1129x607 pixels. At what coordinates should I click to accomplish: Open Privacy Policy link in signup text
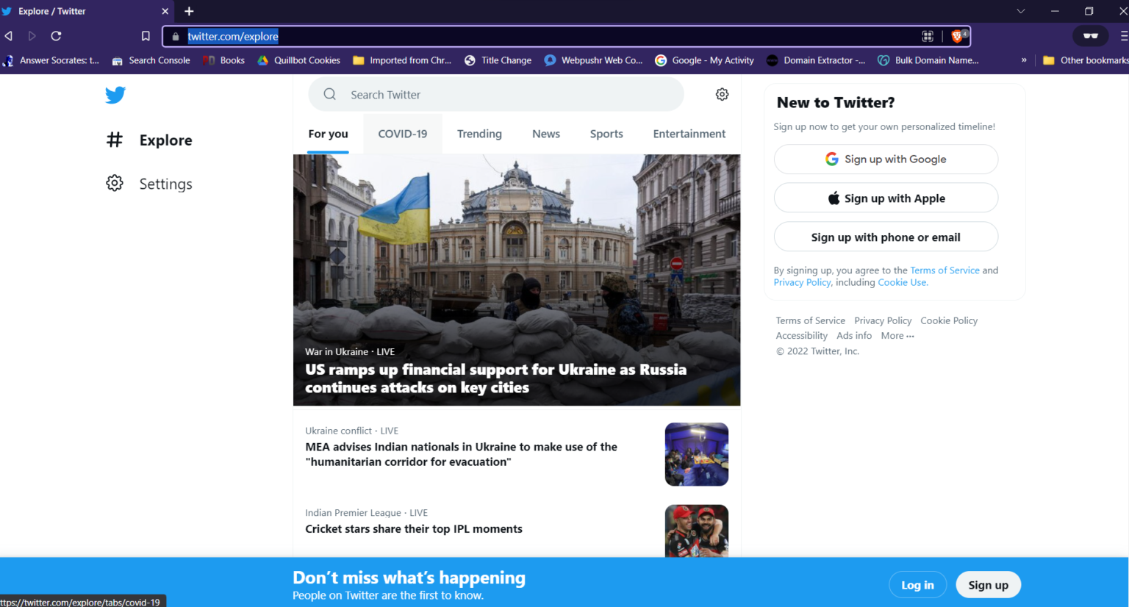click(x=802, y=282)
